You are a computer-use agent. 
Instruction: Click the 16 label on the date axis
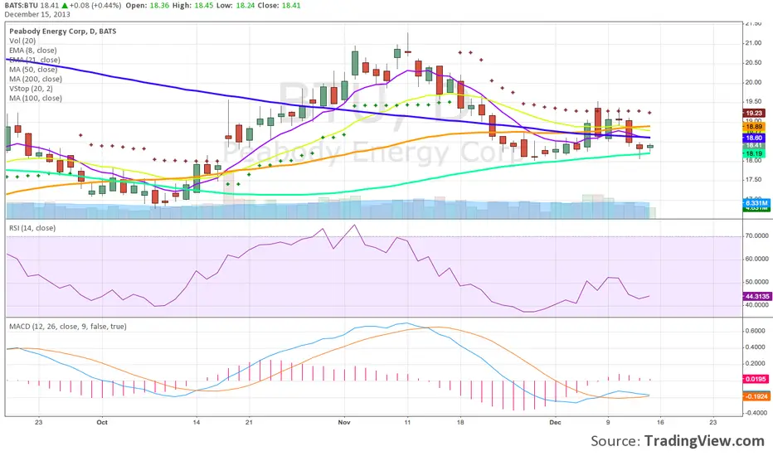click(x=660, y=423)
